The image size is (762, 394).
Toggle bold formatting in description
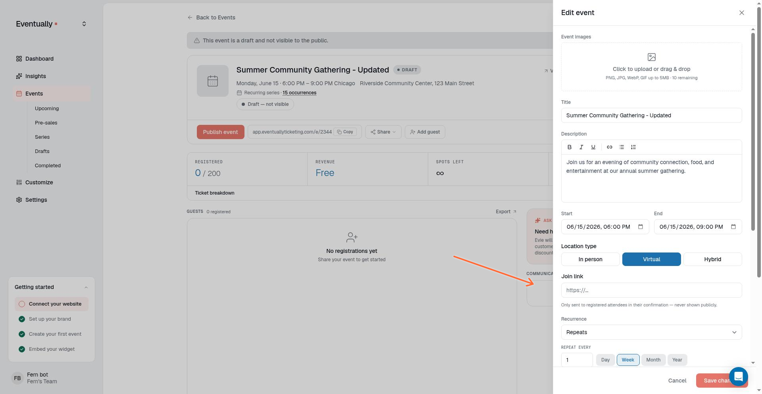pyautogui.click(x=570, y=147)
